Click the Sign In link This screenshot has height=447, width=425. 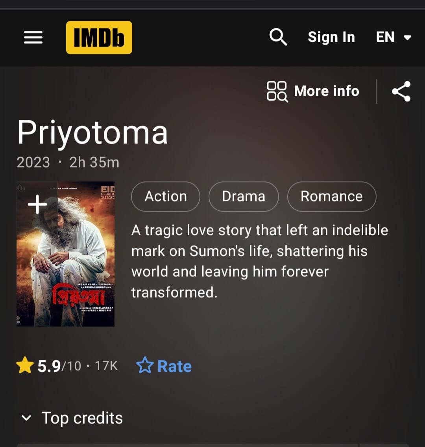[x=331, y=37]
